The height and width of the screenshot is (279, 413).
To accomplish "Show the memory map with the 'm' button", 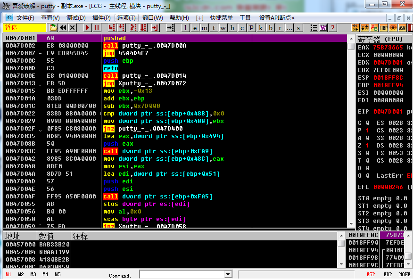I will point(204,28).
